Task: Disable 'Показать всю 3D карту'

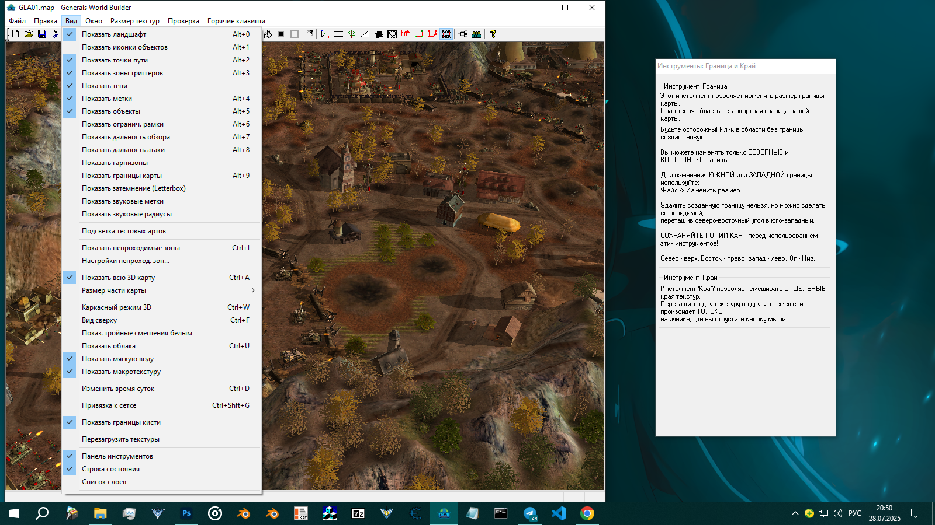Action: coord(162,278)
